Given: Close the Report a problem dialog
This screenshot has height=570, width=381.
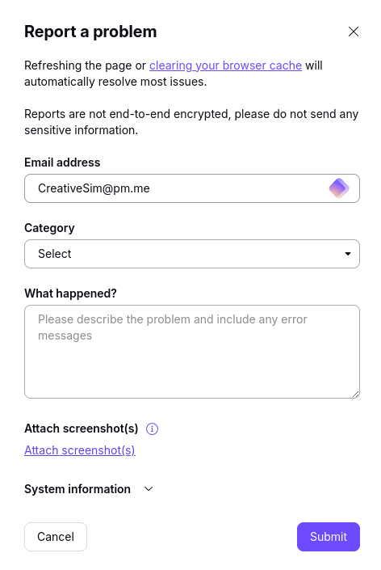Looking at the screenshot, I should (353, 32).
